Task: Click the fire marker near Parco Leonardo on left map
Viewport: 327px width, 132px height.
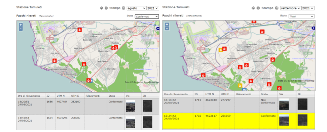Action: click(x=79, y=30)
